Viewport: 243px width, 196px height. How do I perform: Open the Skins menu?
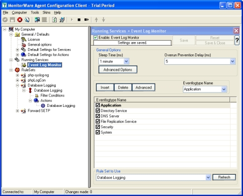(x=46, y=12)
